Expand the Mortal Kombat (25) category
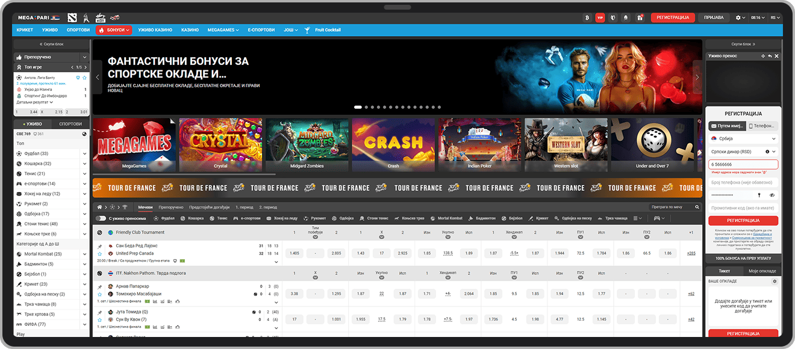795x349 pixels. (84, 254)
